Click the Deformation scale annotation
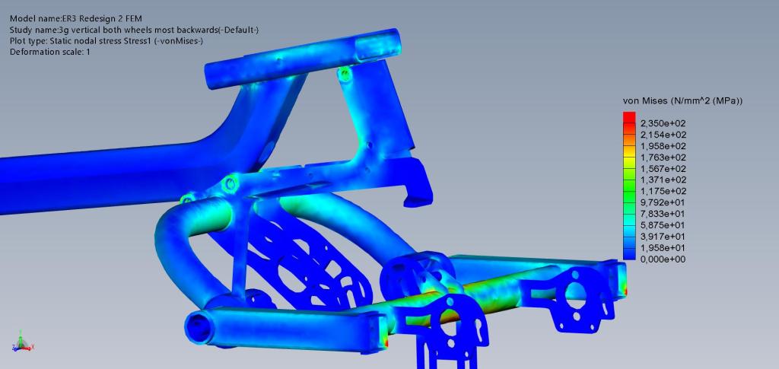 (x=49, y=52)
